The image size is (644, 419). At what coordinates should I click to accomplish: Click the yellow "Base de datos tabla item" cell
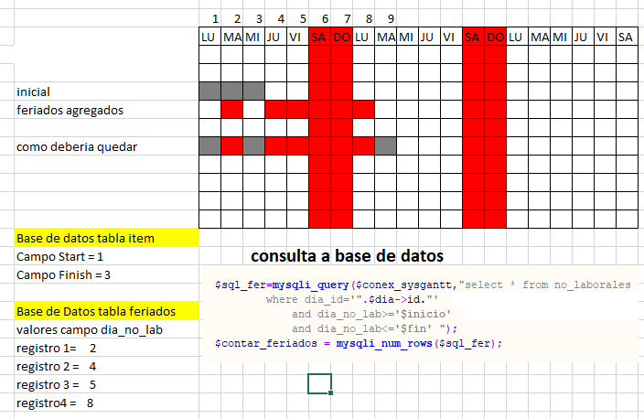(x=106, y=238)
